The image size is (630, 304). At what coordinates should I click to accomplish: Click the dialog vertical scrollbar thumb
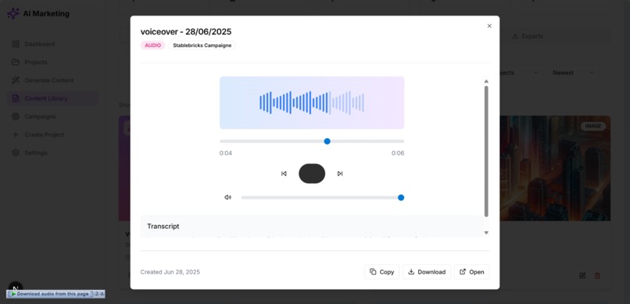tap(486, 151)
